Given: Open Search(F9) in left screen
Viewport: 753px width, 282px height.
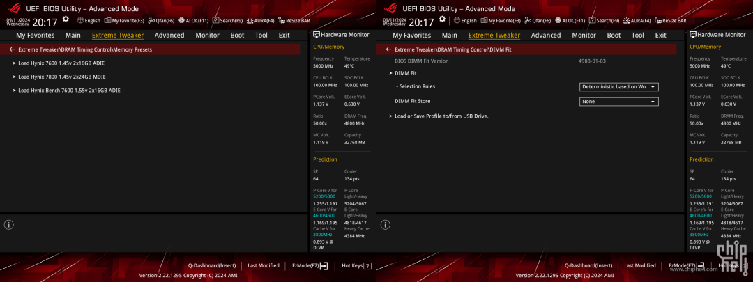Looking at the screenshot, I should click(227, 21).
